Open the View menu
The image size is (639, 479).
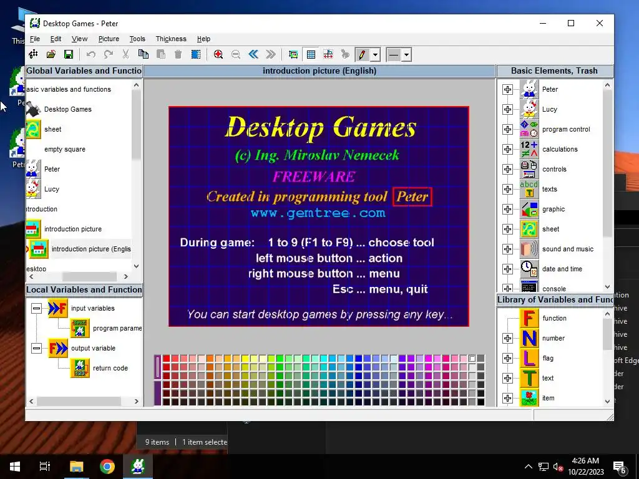point(79,39)
